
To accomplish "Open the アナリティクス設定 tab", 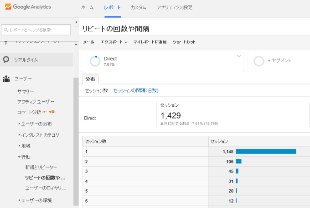I will click(174, 8).
